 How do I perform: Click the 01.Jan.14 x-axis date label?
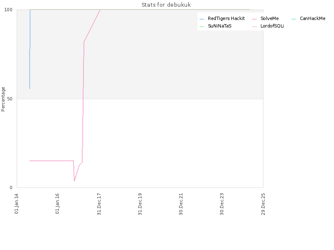pyautogui.click(x=16, y=204)
